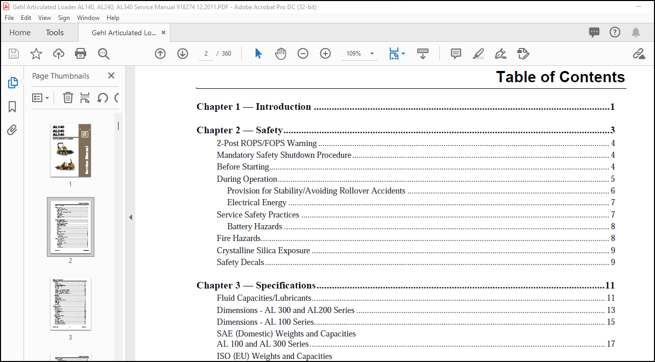Zoom out with minus button
This screenshot has height=362, width=655.
(303, 54)
